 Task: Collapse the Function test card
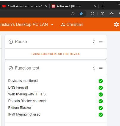(x=94, y=68)
